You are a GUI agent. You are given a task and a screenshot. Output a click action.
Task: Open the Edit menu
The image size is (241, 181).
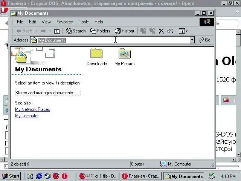click(32, 22)
